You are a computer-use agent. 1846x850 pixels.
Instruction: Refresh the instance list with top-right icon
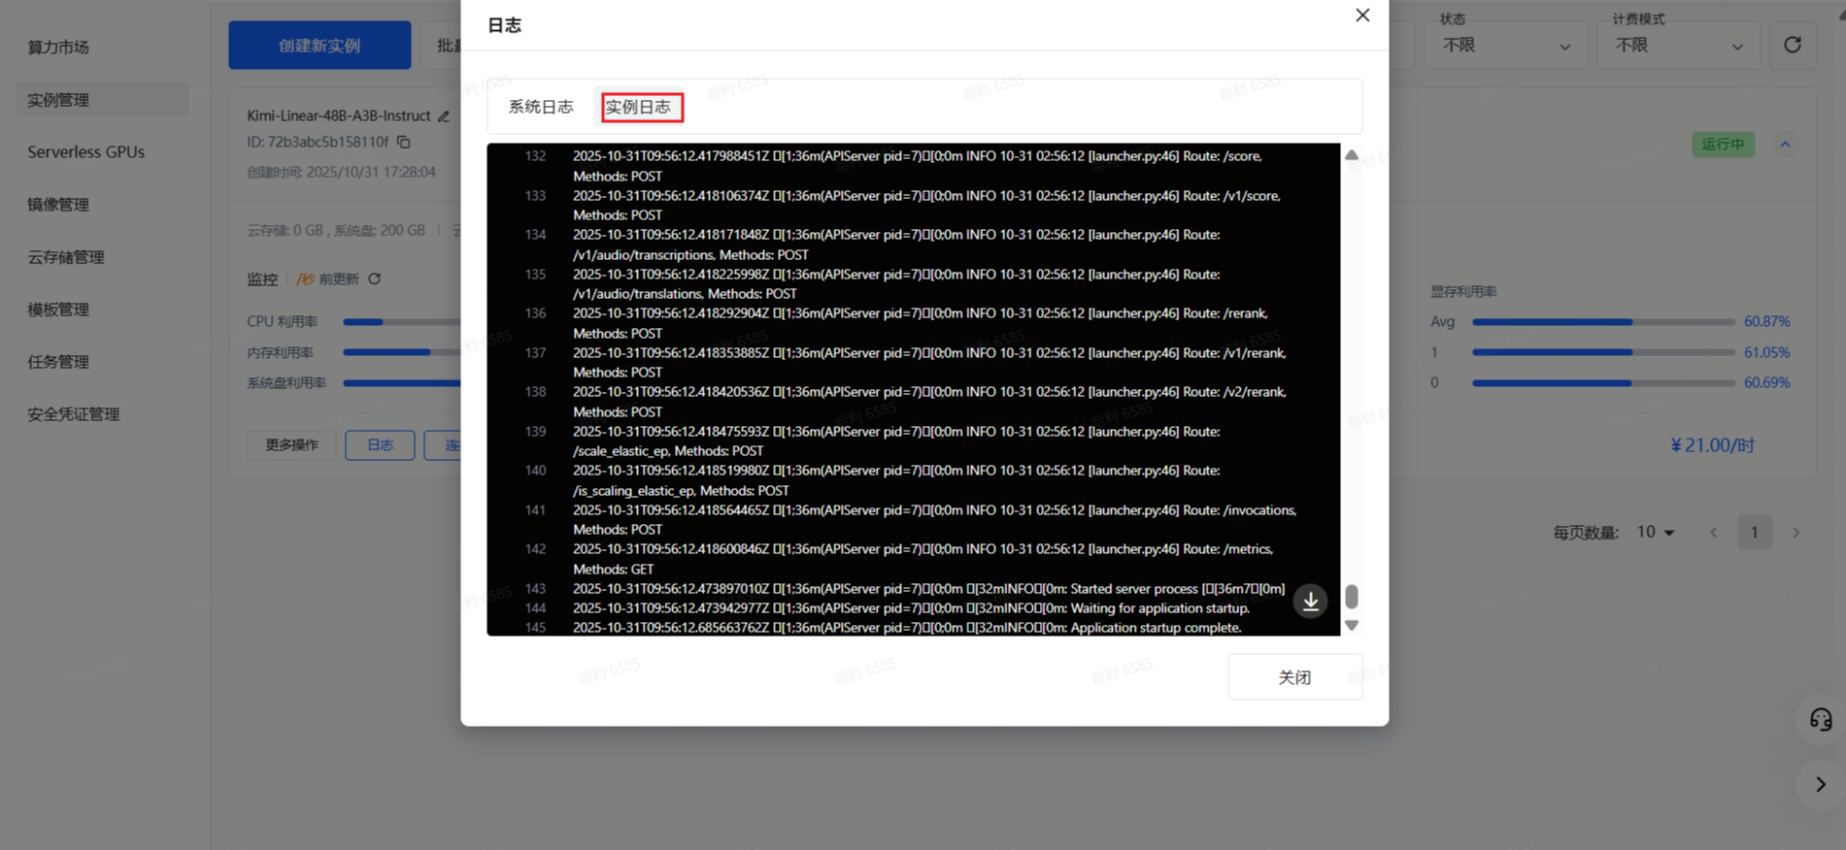[x=1793, y=46]
